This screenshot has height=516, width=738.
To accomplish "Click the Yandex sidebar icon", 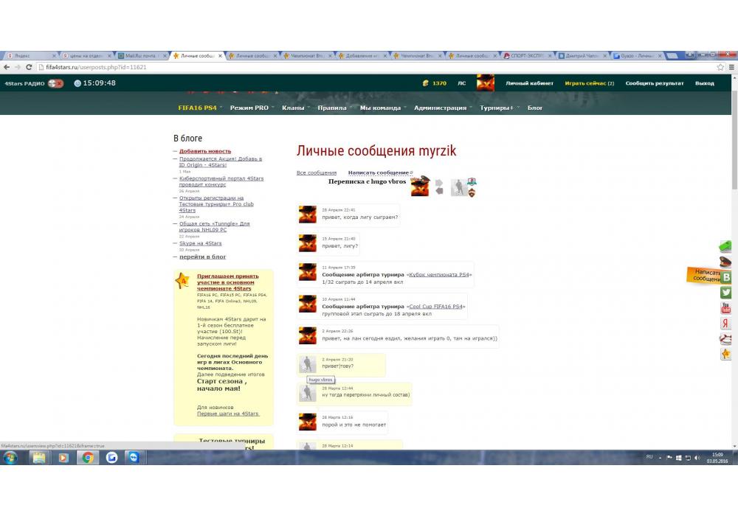I will point(726,324).
